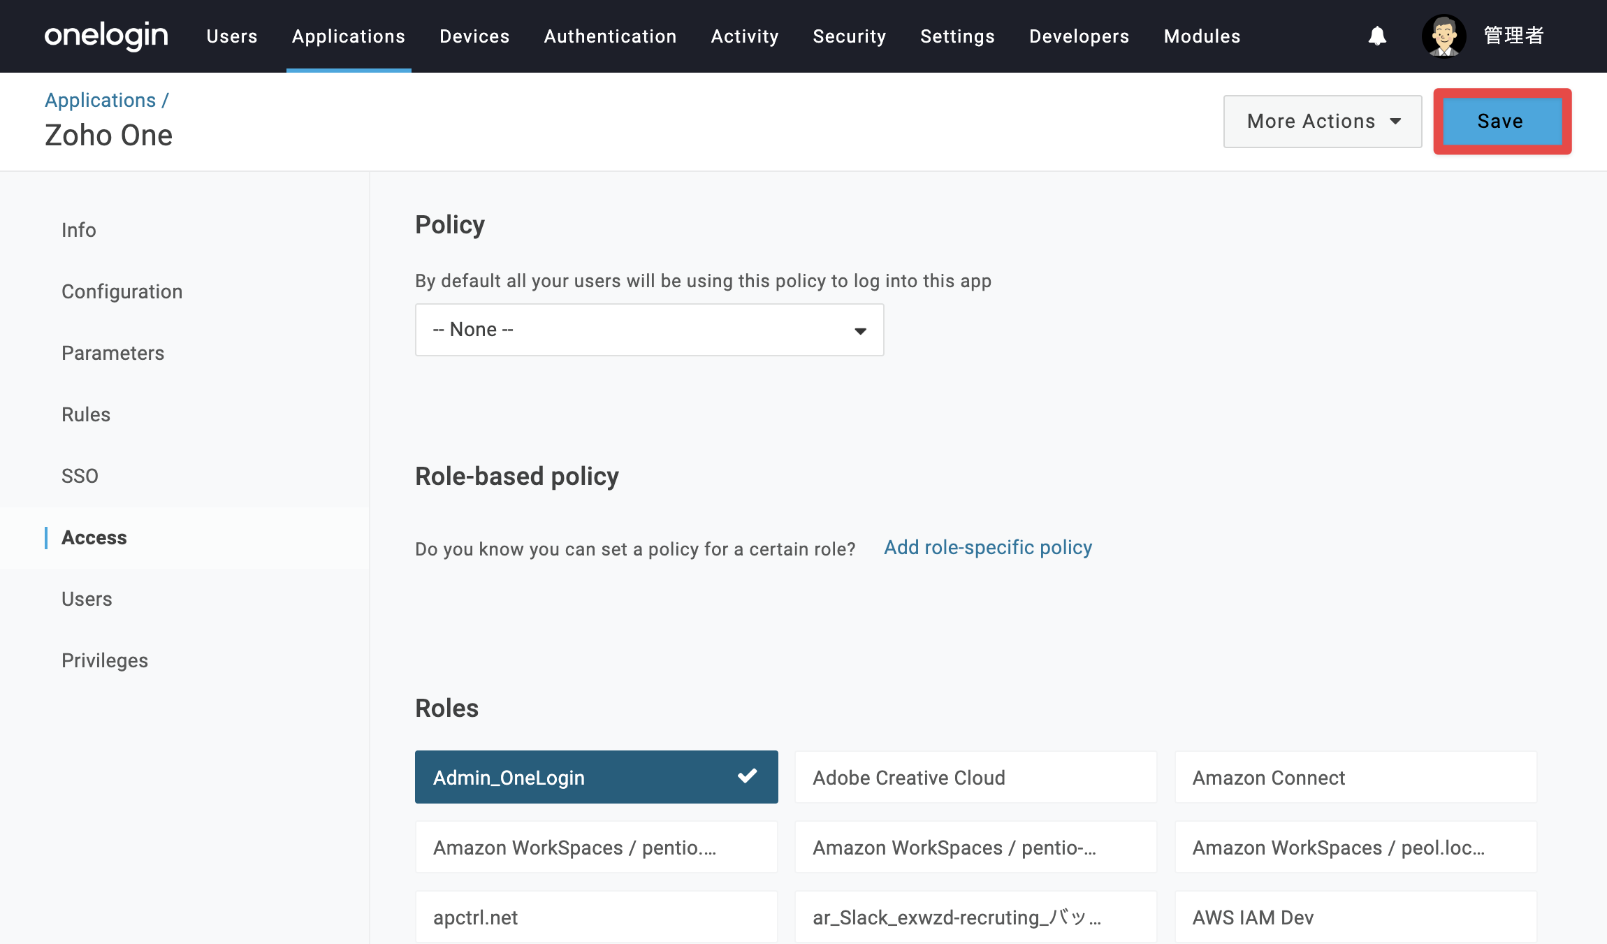Expand the Policy dropdown showing None
The width and height of the screenshot is (1607, 944).
(649, 330)
